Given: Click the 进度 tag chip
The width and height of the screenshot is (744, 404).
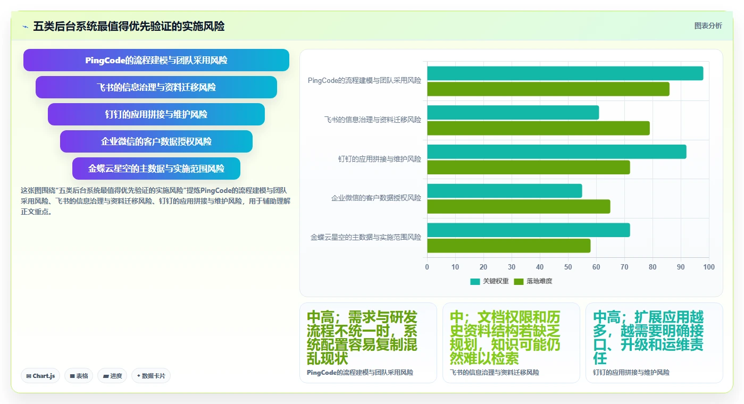Looking at the screenshot, I should click(x=112, y=376).
